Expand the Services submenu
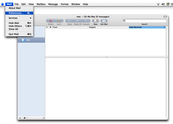Viewport: 173px width, 124px height. 19,18
